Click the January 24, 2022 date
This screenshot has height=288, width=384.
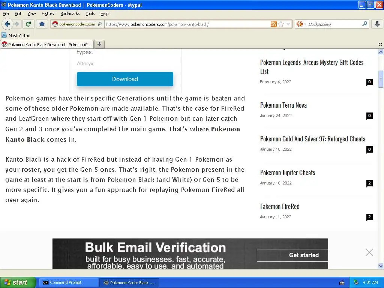[276, 115]
